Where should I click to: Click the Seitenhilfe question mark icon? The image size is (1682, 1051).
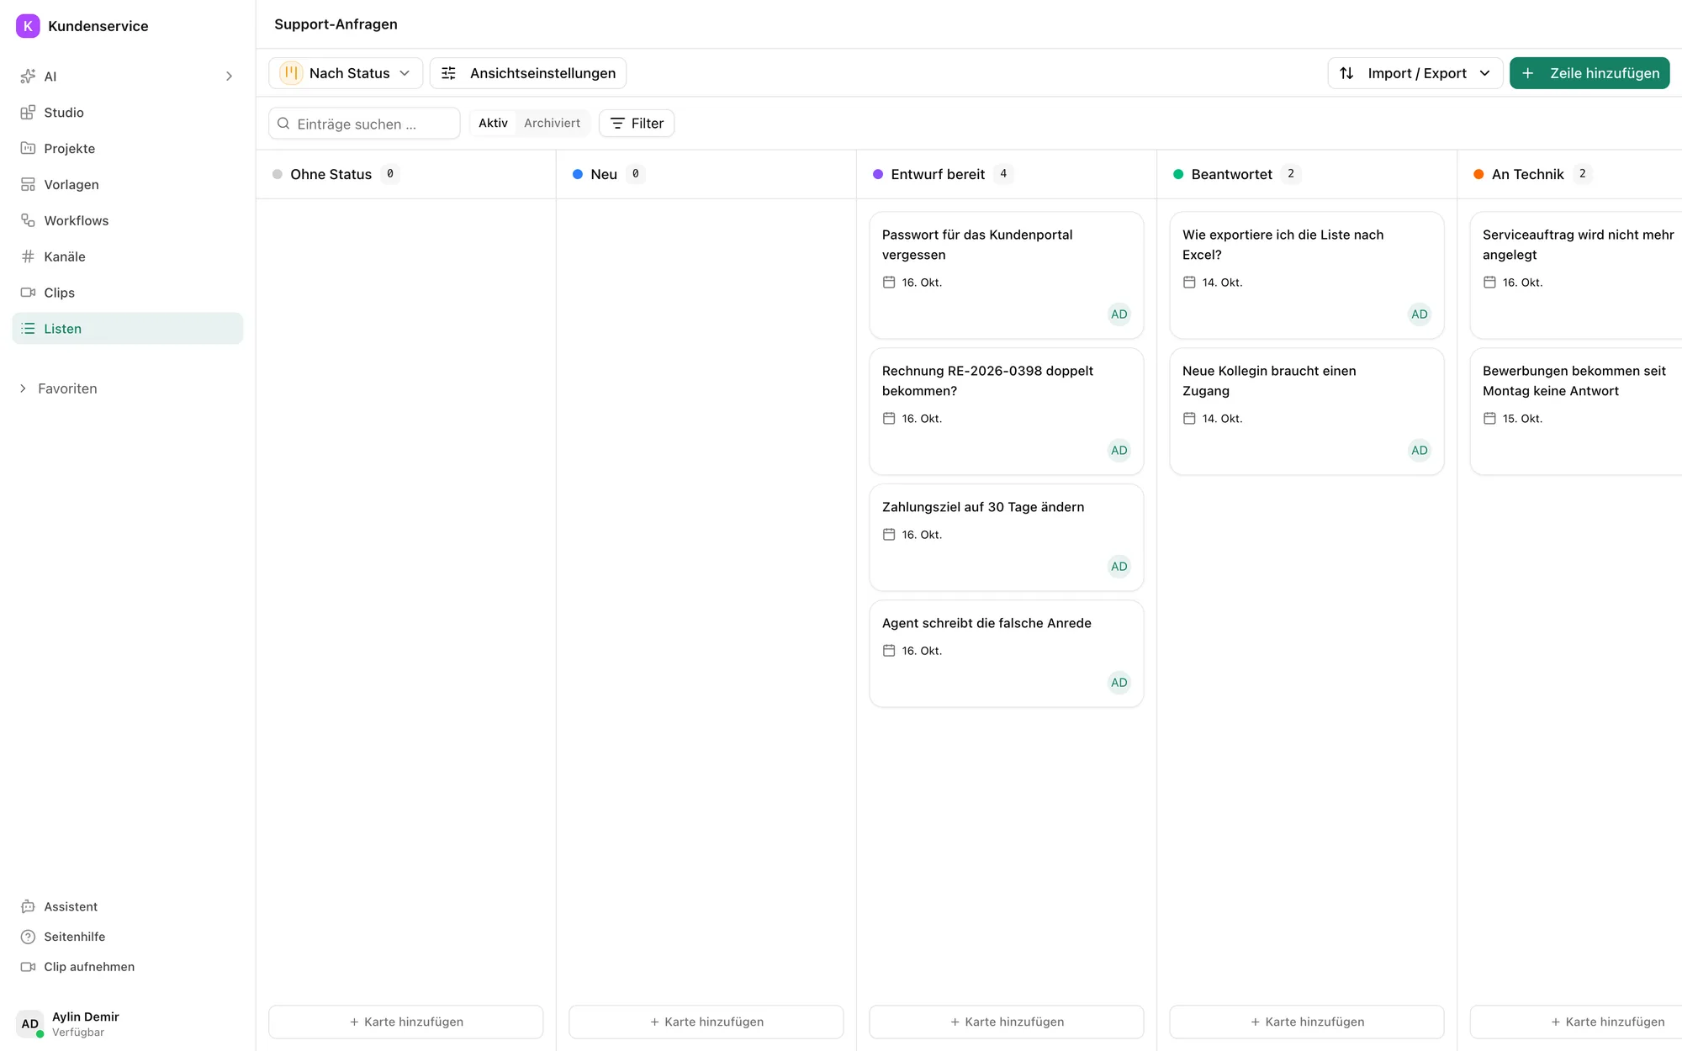pyautogui.click(x=28, y=937)
